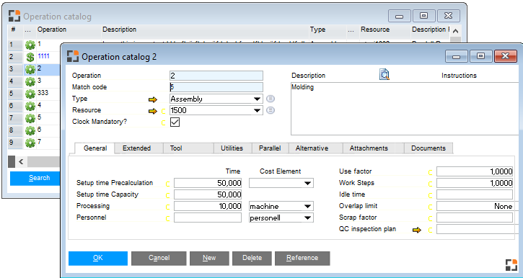This screenshot has height=278, width=523.
Task: Click the round list icon beside Type dropdown
Action: 271,99
